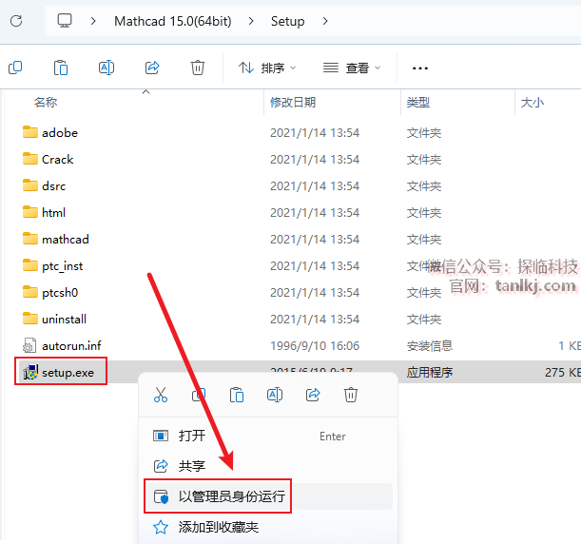The width and height of the screenshot is (581, 544).
Task: Click the context menu Rename icon
Action: point(275,395)
